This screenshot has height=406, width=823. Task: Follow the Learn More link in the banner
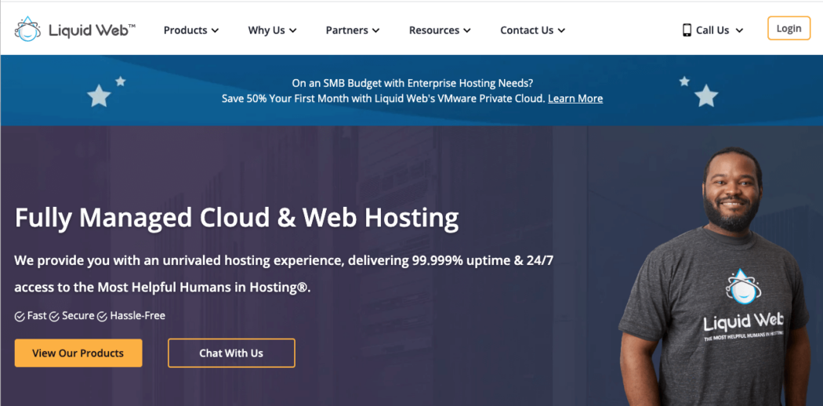pos(575,98)
